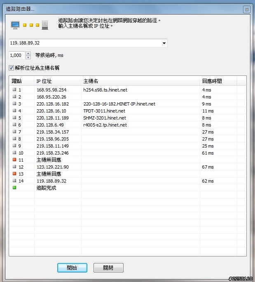Select IP address 219.158.23.246
Viewport: 255px width, 282px height.
[x=53, y=153]
